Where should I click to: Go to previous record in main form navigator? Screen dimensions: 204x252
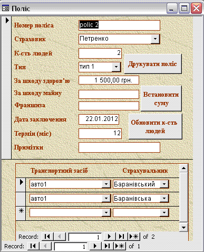pyautogui.click(x=45, y=246)
